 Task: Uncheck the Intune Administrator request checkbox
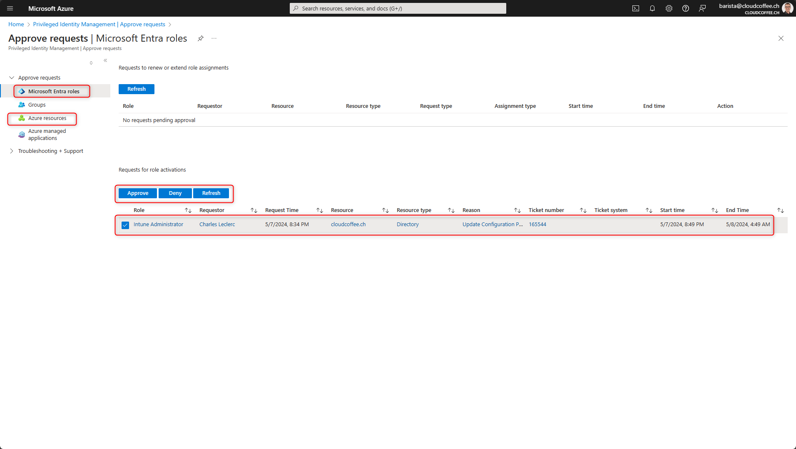(125, 225)
